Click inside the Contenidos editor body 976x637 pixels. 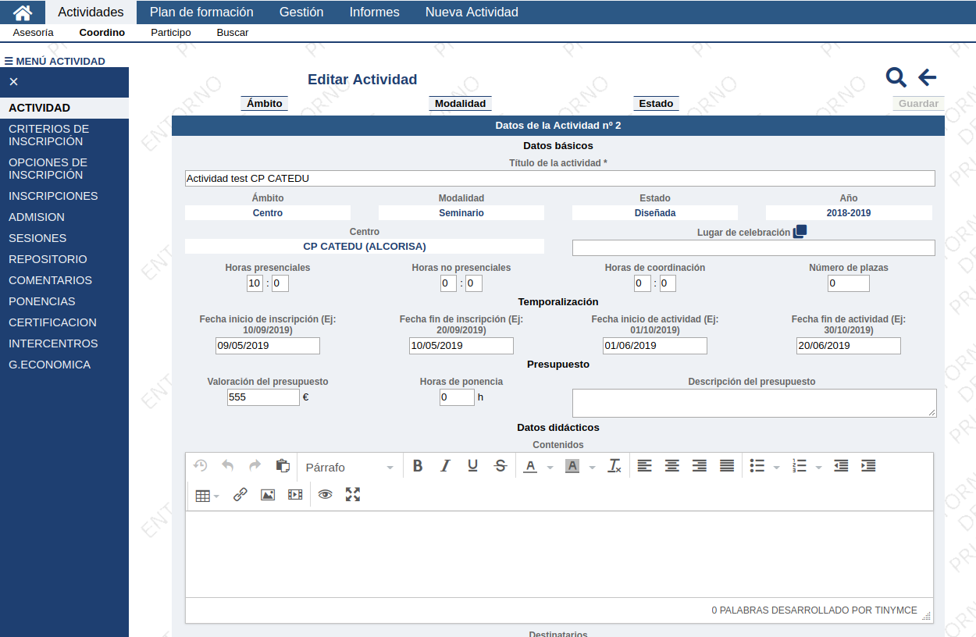(x=559, y=554)
